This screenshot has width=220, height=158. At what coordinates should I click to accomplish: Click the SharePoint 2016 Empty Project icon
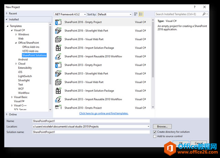pyautogui.click(x=58, y=22)
